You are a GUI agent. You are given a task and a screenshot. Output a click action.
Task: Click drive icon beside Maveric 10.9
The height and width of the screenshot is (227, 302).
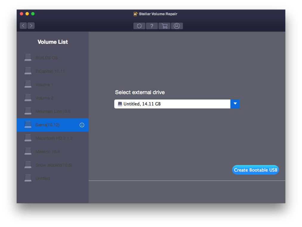(28, 151)
